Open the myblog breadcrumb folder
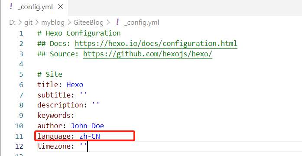302x156 pixels. [53, 23]
